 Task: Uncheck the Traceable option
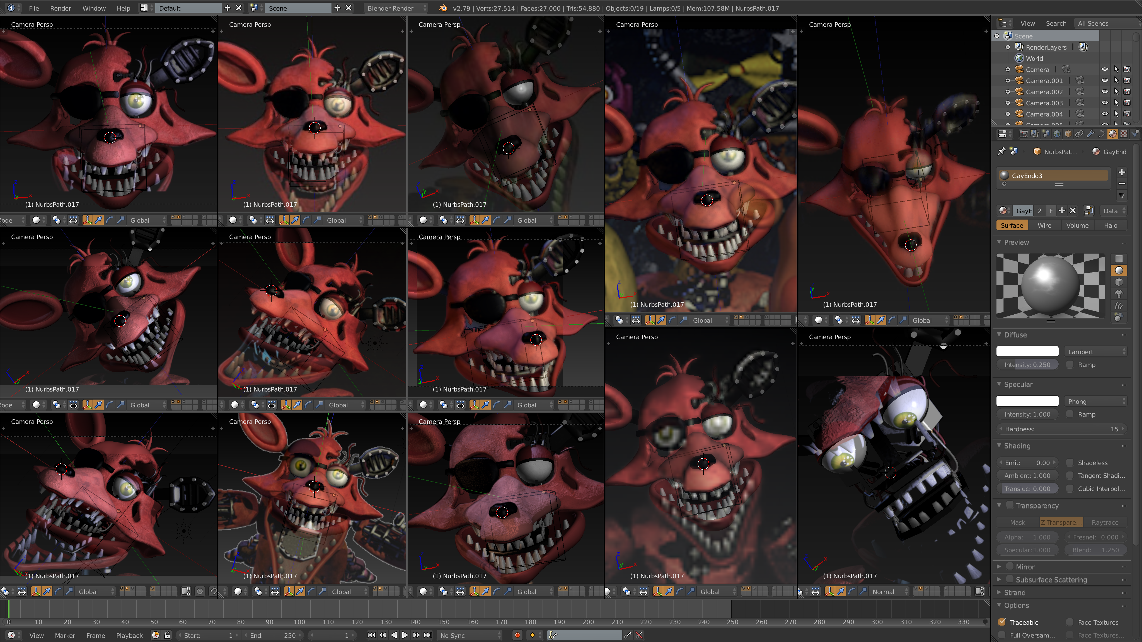pos(1002,622)
